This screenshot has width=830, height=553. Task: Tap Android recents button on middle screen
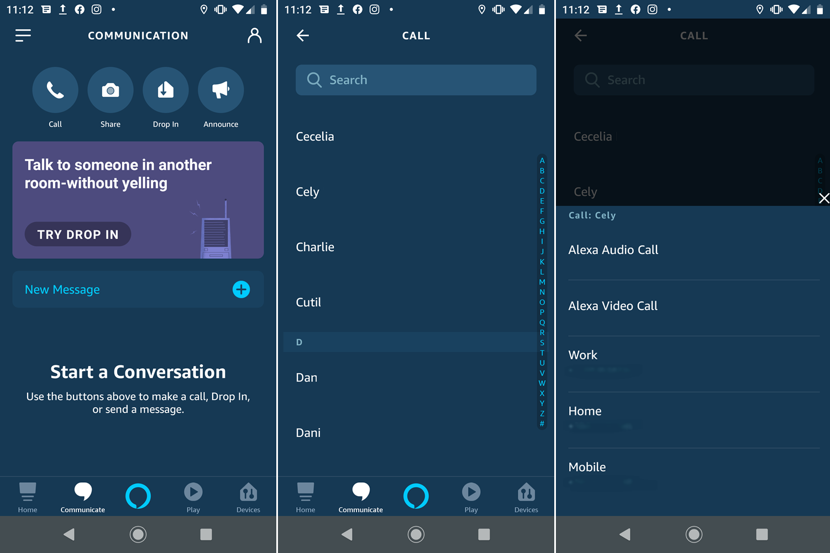[x=484, y=534]
